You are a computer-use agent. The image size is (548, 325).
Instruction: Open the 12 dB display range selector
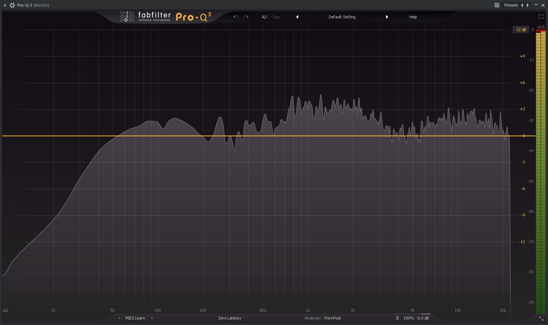[x=521, y=30]
